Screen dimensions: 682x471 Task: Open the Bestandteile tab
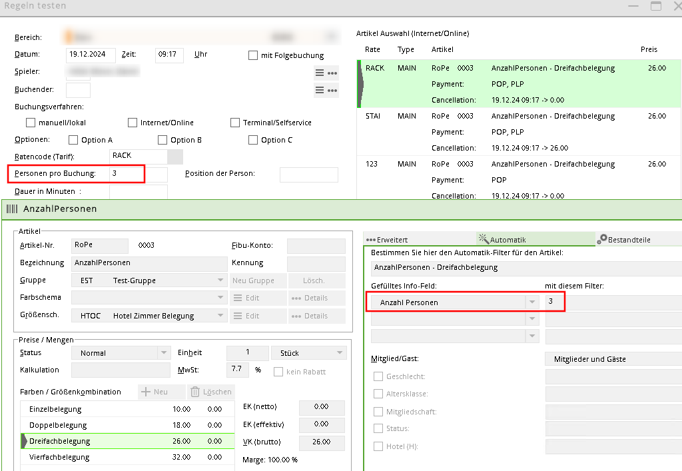[625, 239]
